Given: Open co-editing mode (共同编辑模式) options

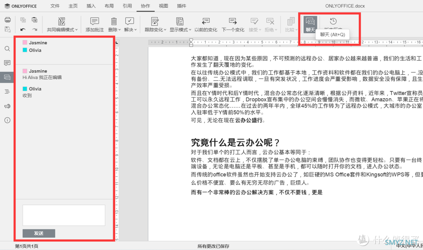Looking at the screenshot, I should click(62, 25).
